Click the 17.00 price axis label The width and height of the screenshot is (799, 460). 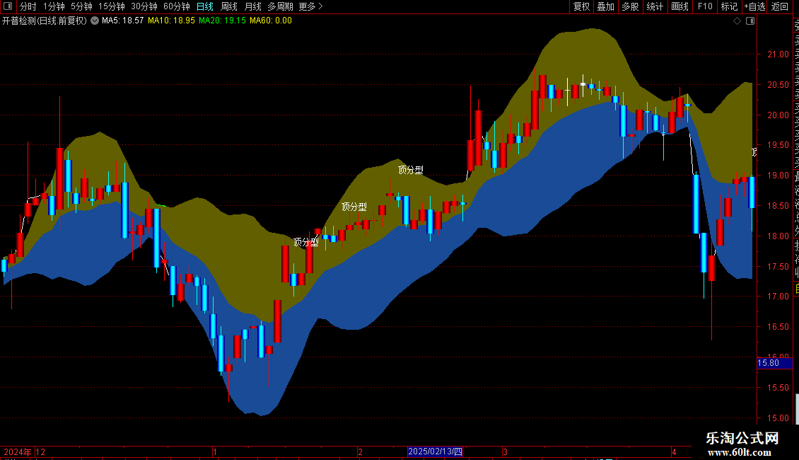click(778, 297)
